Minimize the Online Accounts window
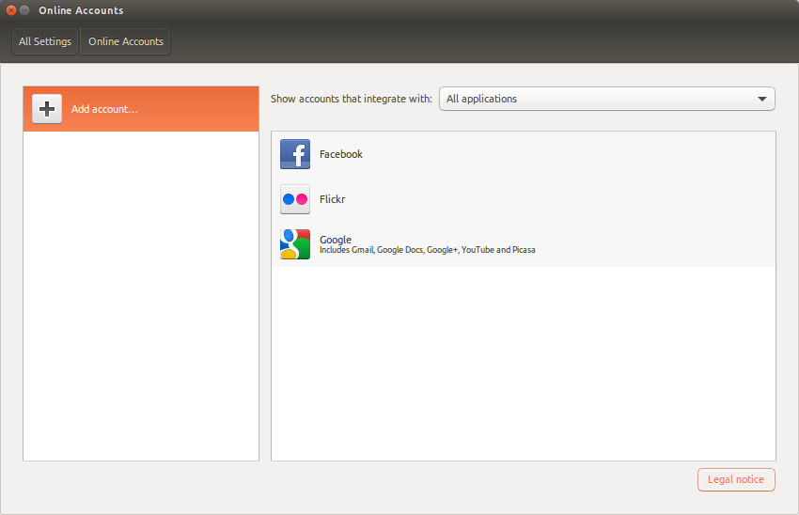This screenshot has width=799, height=515. pyautogui.click(x=24, y=10)
